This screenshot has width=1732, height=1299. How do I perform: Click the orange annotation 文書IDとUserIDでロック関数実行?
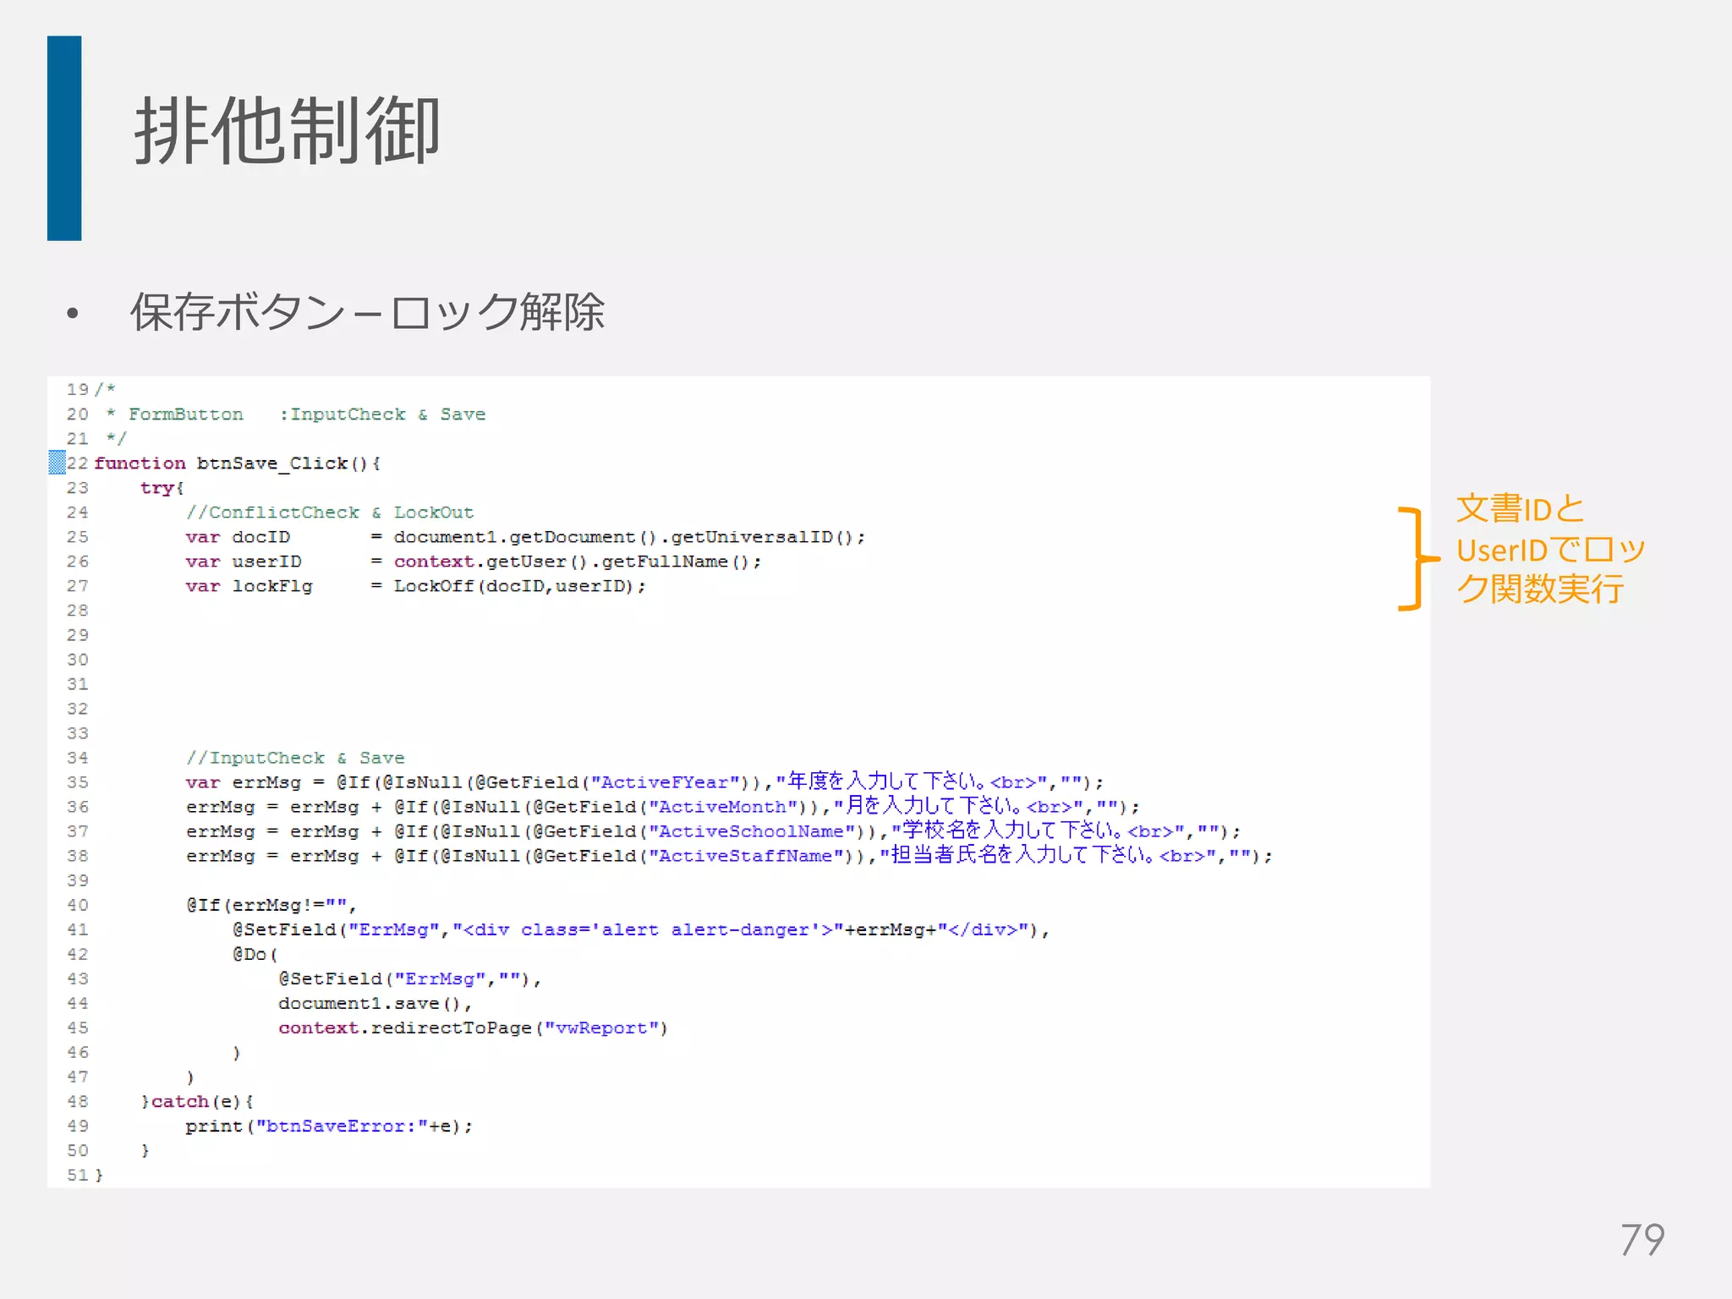pos(1550,549)
